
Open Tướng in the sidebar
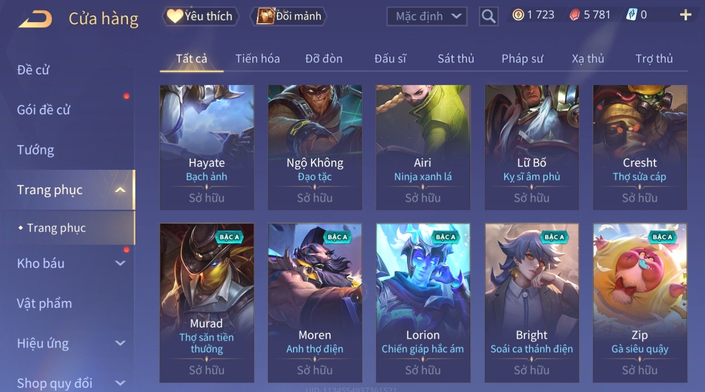pyautogui.click(x=36, y=150)
